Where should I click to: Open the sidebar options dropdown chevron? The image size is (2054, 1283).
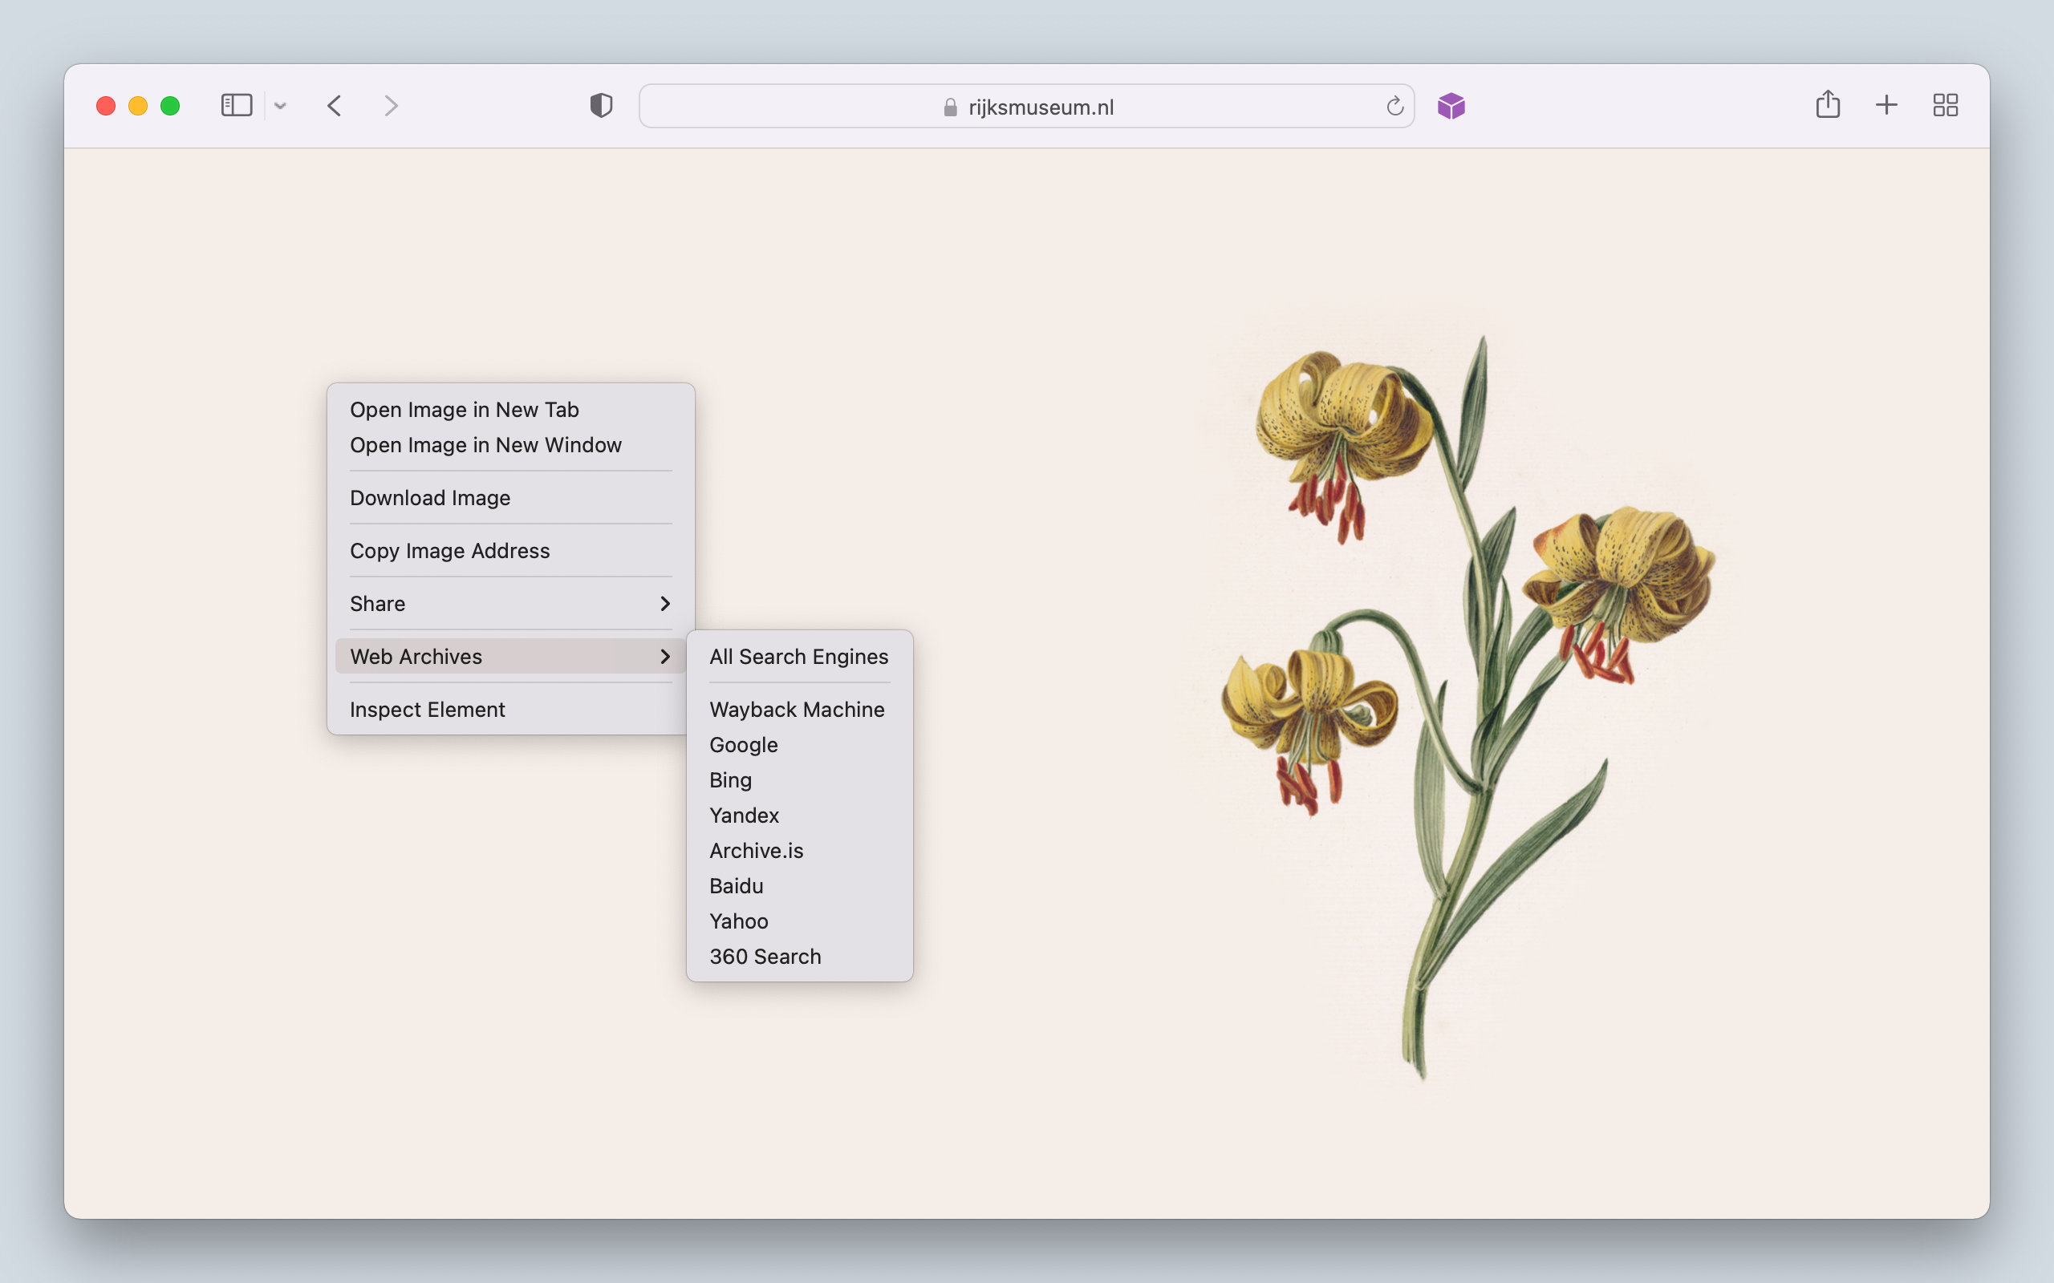[280, 106]
